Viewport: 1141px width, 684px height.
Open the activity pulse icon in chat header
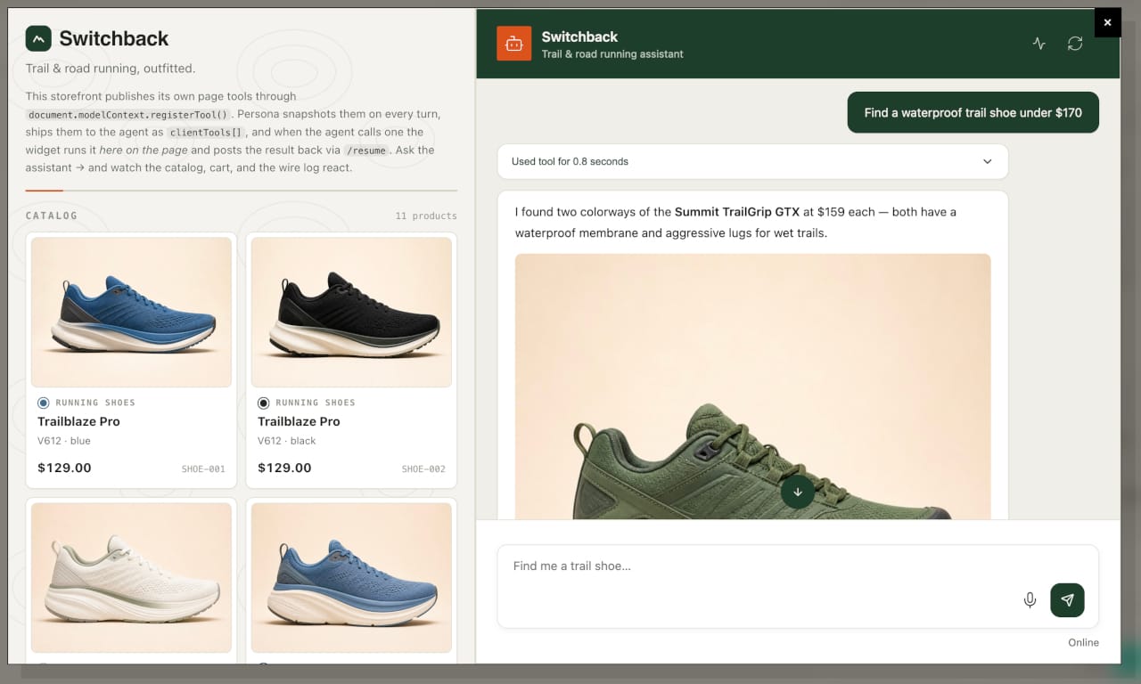coord(1039,44)
